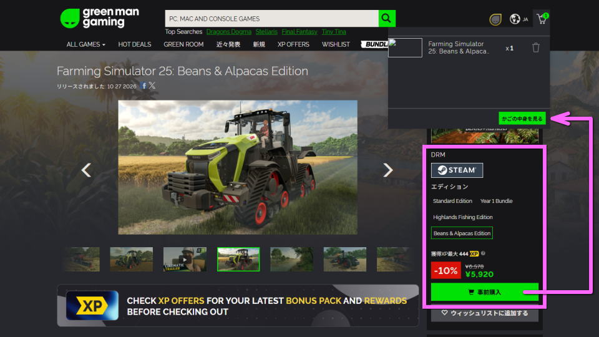Open the cinematic trailer video thumbnail

pyautogui.click(x=185, y=260)
